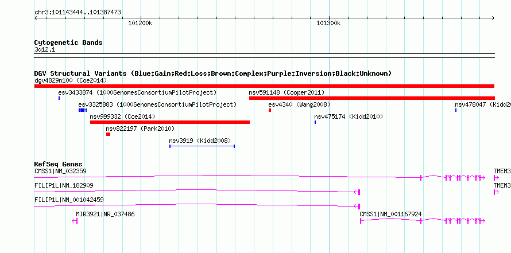Click the FILIP1L|NM_001042459 gene label
The width and height of the screenshot is (511, 253).
click(x=69, y=200)
